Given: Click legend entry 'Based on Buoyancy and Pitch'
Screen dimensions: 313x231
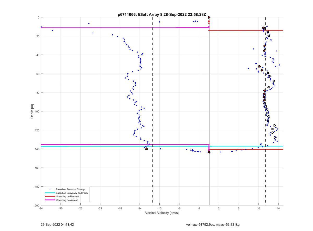Looking at the screenshot, I should click(72, 193).
